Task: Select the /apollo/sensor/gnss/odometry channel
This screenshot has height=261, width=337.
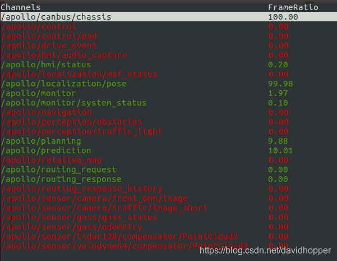Action: point(71,227)
